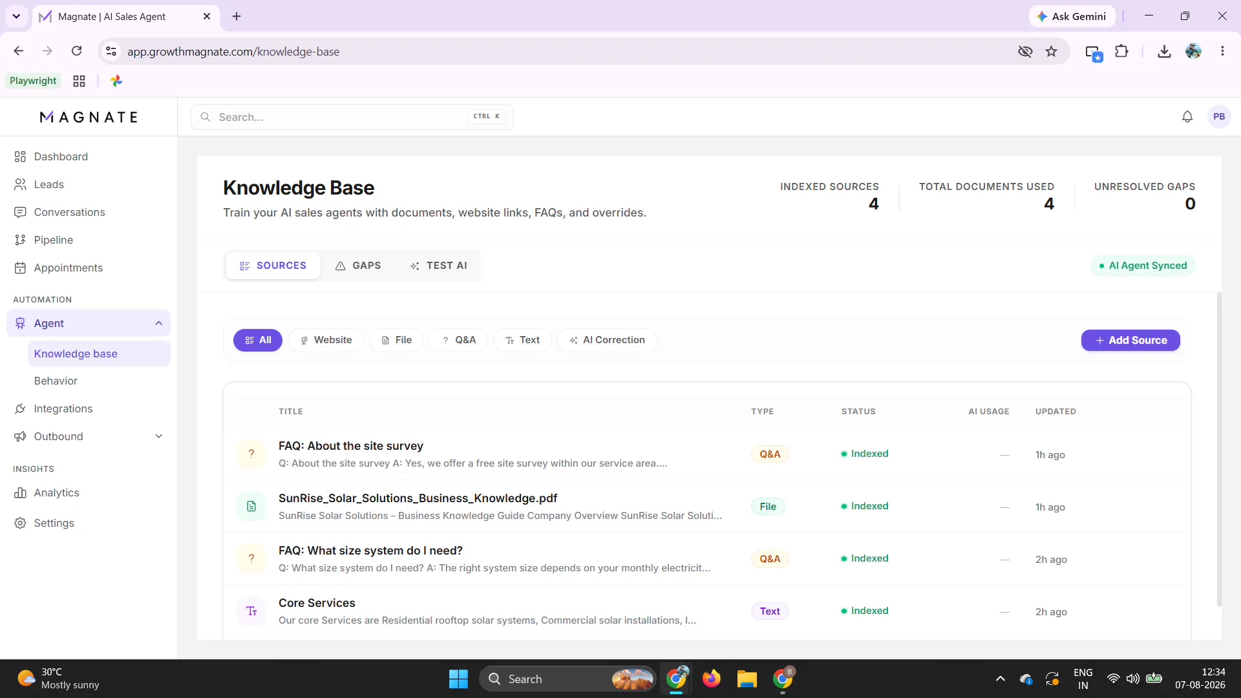Image resolution: width=1241 pixels, height=698 pixels.
Task: Open Windows Start menu
Action: coord(458,679)
